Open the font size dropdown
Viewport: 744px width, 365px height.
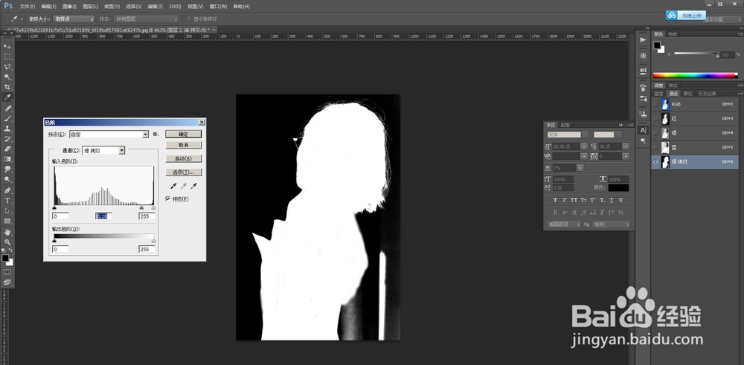(x=570, y=147)
